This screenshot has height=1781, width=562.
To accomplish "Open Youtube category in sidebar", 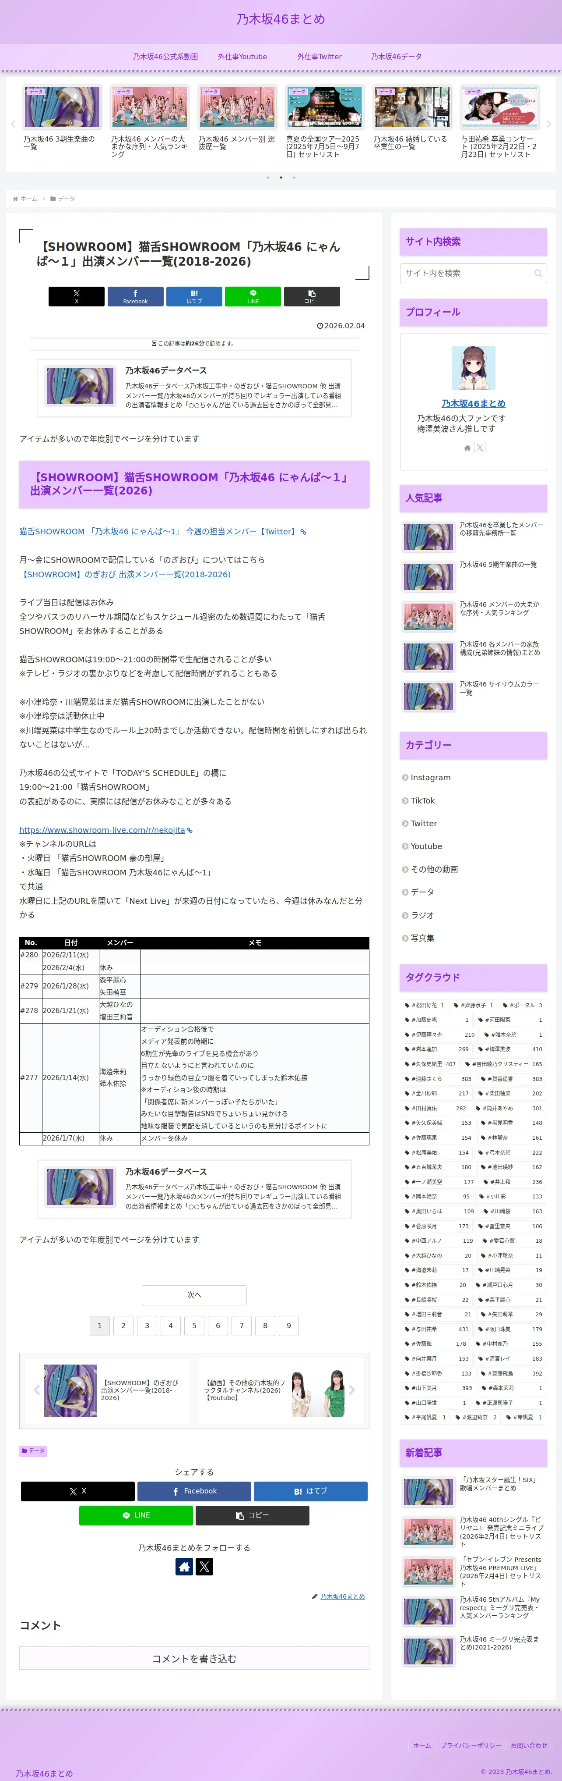I will (x=473, y=846).
